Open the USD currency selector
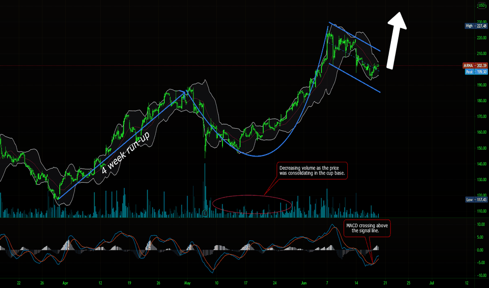The height and width of the screenshot is (288, 489). (x=482, y=6)
